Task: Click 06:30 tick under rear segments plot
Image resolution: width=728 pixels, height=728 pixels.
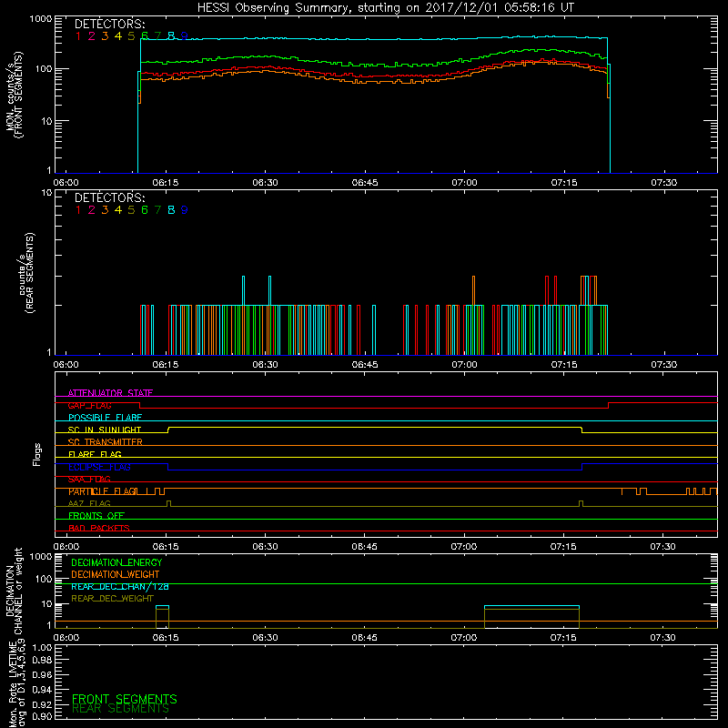Action: tap(265, 365)
